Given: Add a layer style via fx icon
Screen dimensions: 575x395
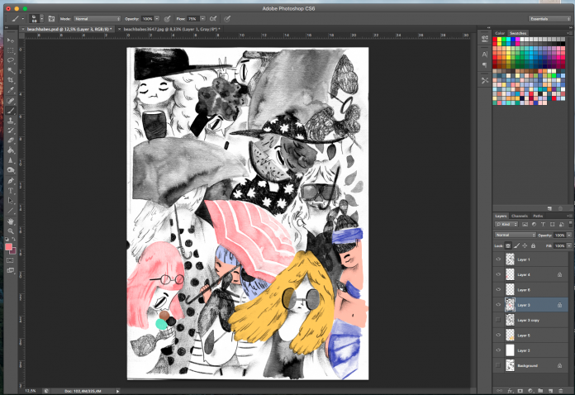Looking at the screenshot, I should coord(510,391).
